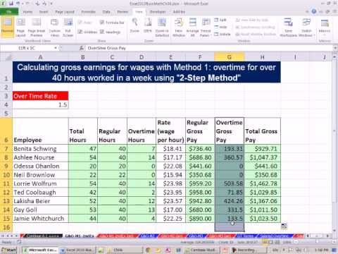
Task: Click the Insert Function fx icon
Action: [82, 48]
